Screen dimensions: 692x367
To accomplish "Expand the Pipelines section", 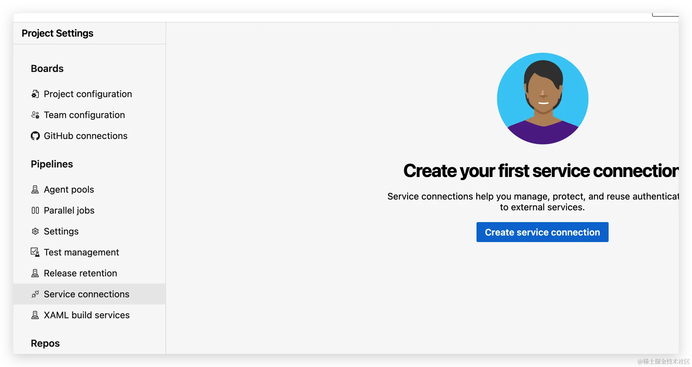I will pyautogui.click(x=52, y=164).
